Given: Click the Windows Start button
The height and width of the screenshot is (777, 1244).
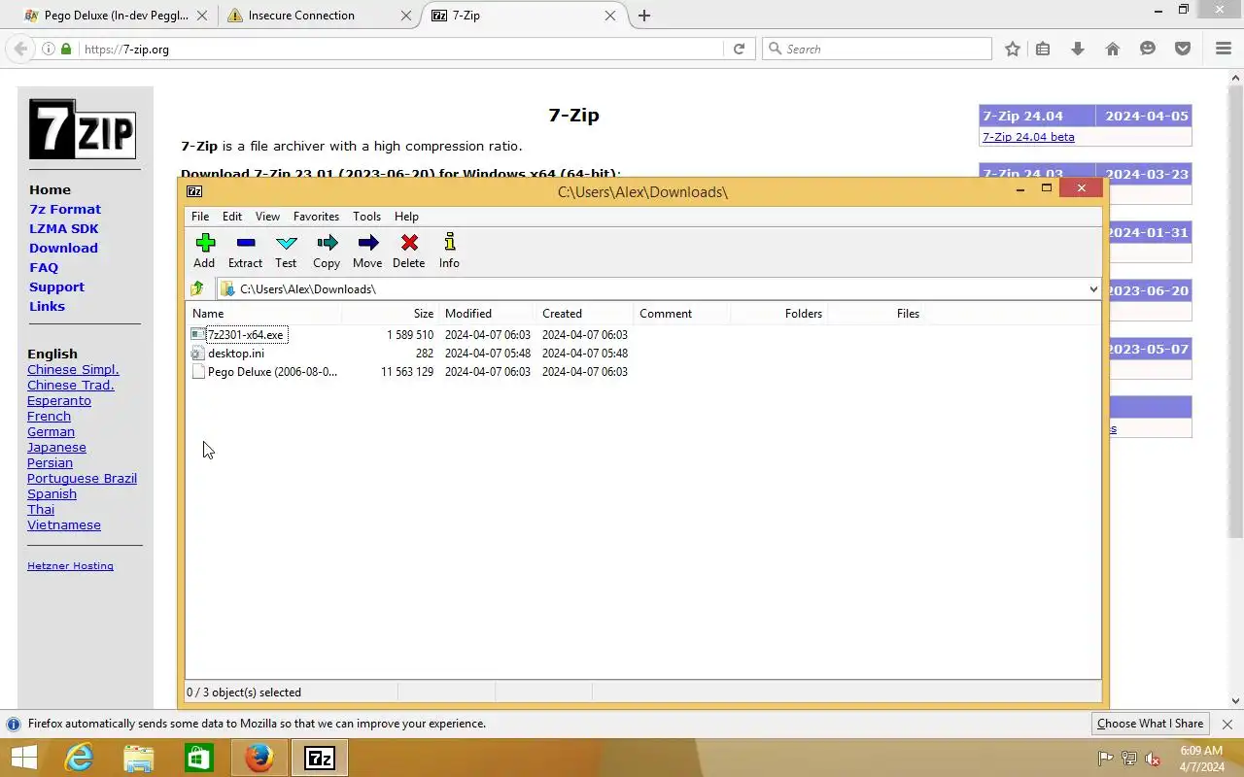Looking at the screenshot, I should [x=23, y=758].
